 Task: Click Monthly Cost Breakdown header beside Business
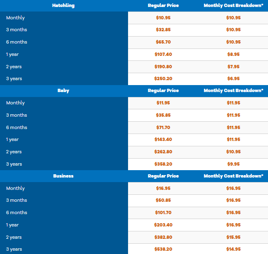pos(233,176)
